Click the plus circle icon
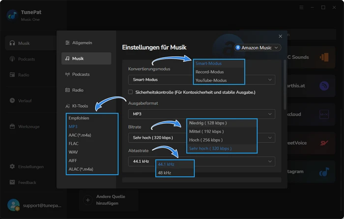The width and height of the screenshot is (344, 219). point(88,200)
